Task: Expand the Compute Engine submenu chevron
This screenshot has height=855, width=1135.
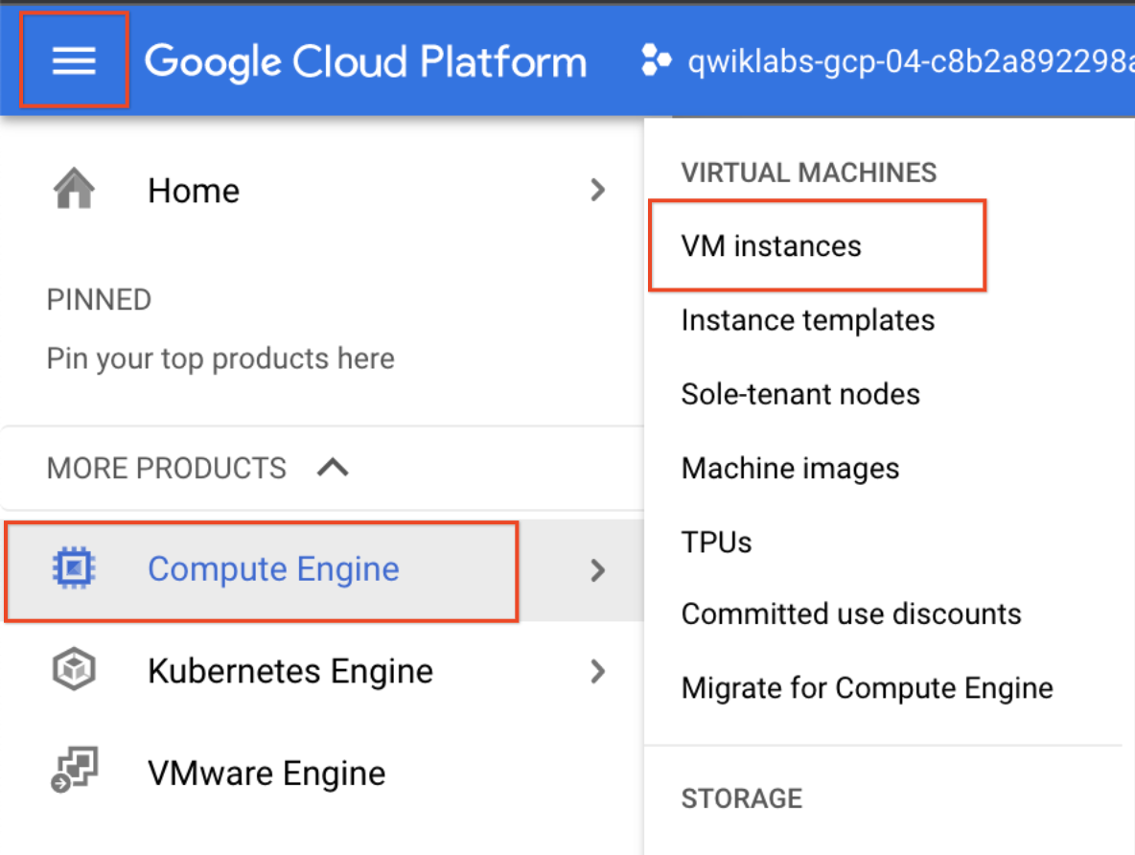Action: tap(597, 570)
